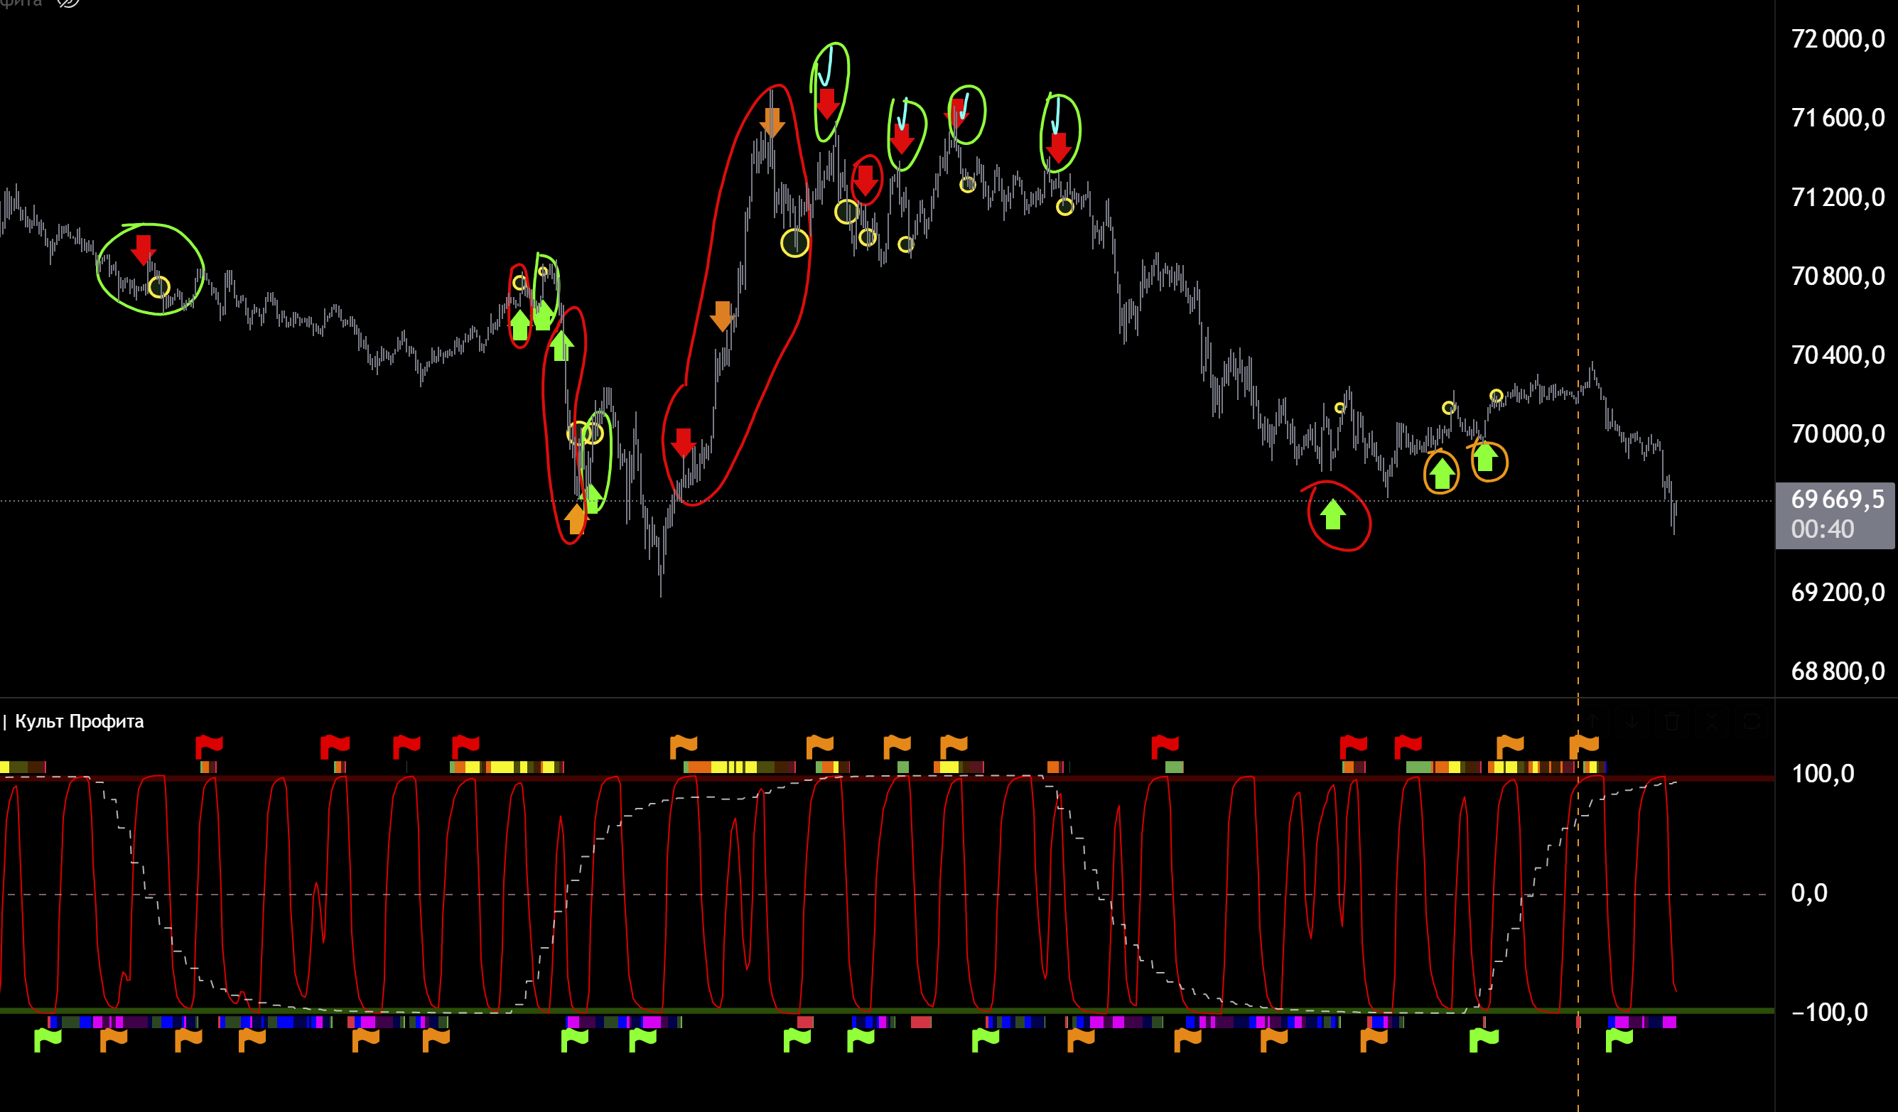Click the 100,0 indicator scale label
The height and width of the screenshot is (1112, 1898).
click(1822, 774)
